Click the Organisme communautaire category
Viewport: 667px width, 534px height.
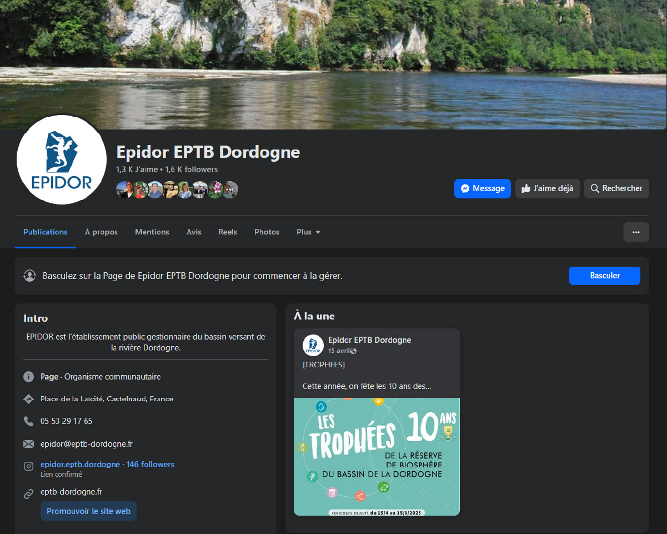(x=112, y=377)
